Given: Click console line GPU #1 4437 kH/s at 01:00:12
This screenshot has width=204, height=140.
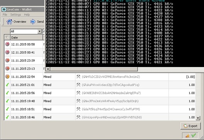Looking at the screenshot, I should pos(110,17).
